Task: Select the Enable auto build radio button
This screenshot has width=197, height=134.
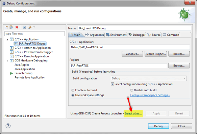Action: pyautogui.click(x=73, y=90)
